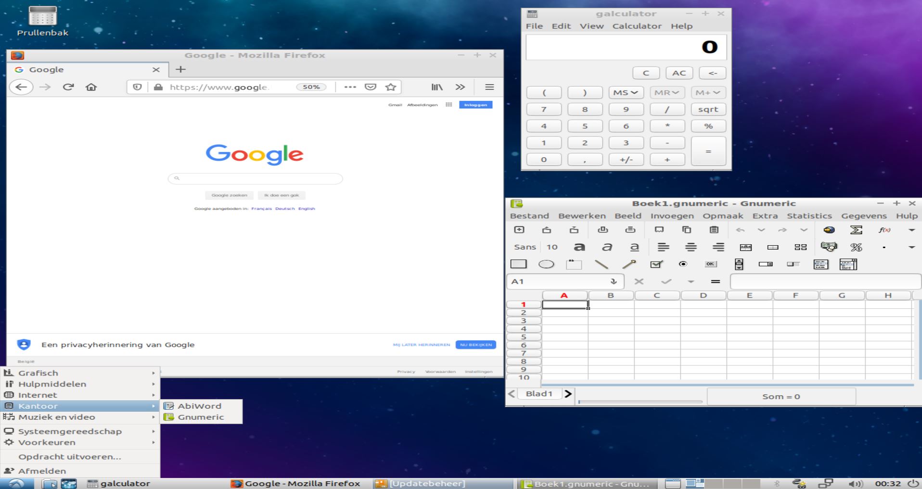This screenshot has width=922, height=489.
Task: Apply currency money format in Gnumeric
Action: pyautogui.click(x=829, y=247)
